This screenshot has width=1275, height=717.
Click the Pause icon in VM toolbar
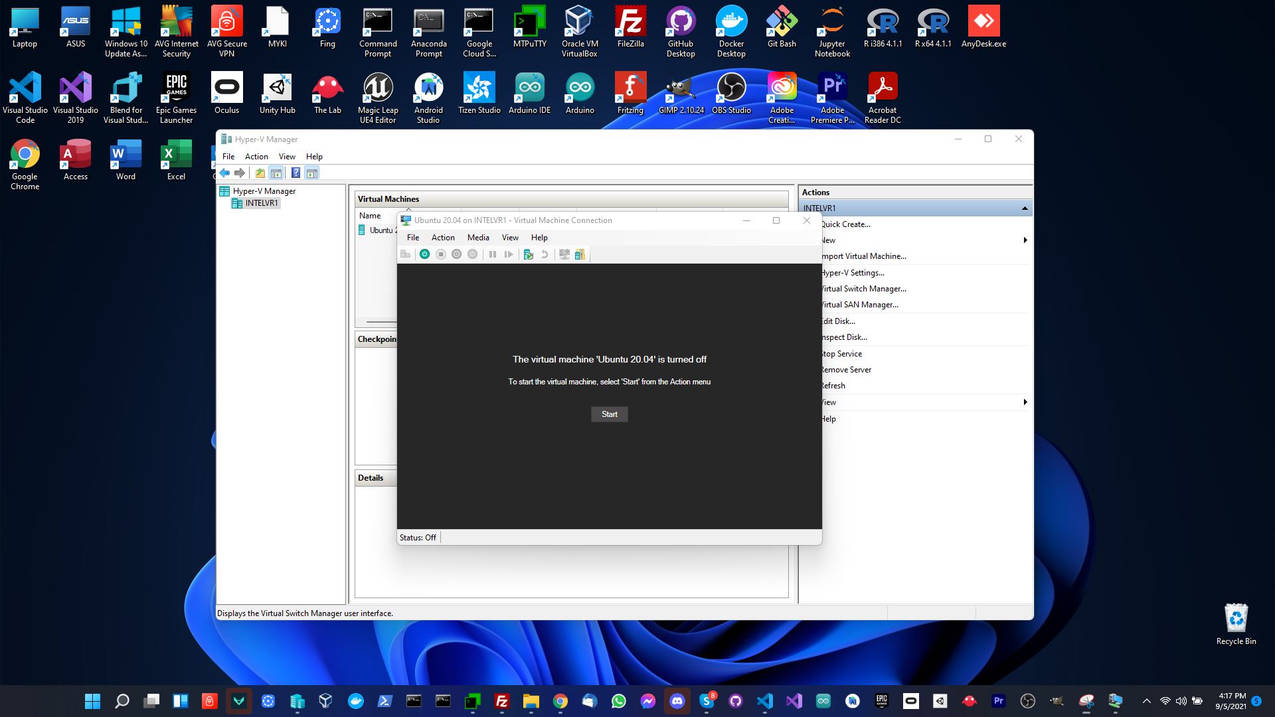coord(492,254)
